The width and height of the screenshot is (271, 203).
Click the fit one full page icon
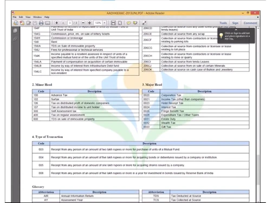(x=120, y=23)
